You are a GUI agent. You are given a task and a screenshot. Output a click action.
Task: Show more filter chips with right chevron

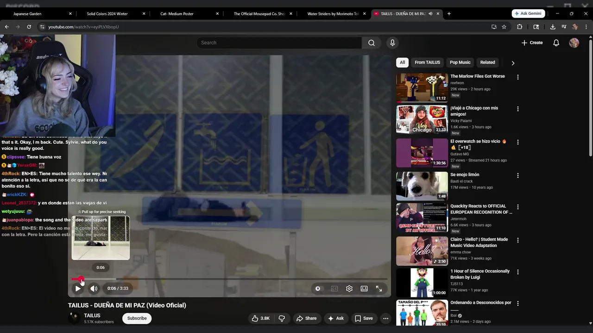[513, 63]
